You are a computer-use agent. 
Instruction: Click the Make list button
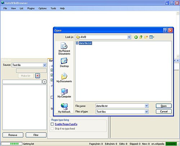(x=26, y=76)
